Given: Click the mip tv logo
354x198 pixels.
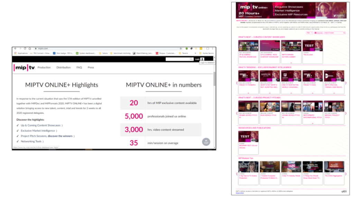Looking at the screenshot, I should click(x=24, y=67).
